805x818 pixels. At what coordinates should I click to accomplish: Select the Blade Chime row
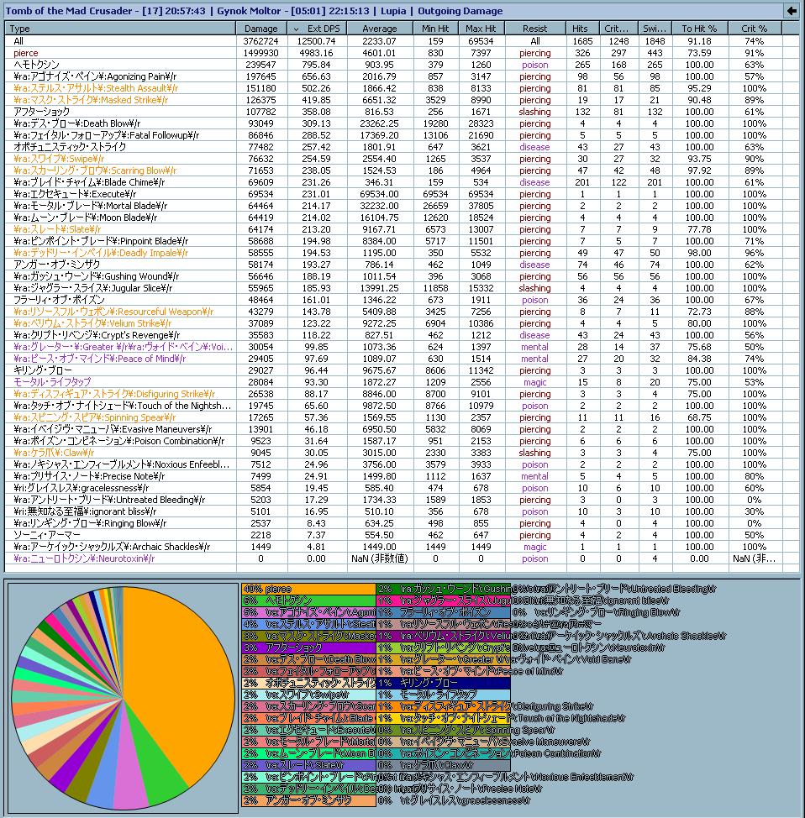tap(402, 182)
